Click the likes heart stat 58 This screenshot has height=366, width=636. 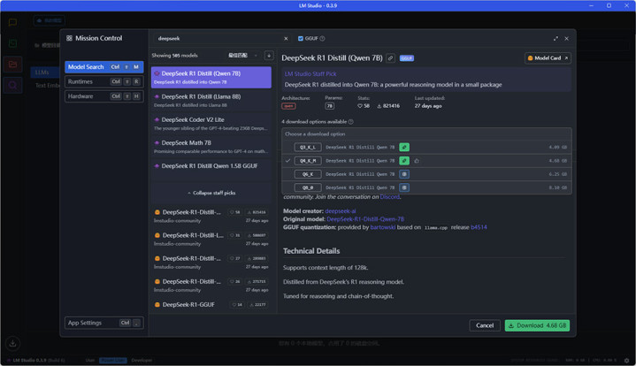click(364, 106)
